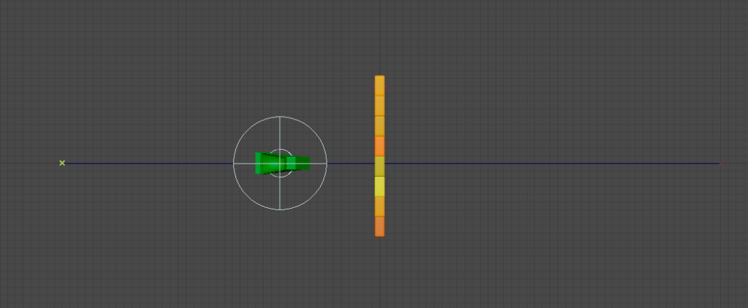Click the small red endpoint of the blue line
The height and width of the screenshot is (308, 748).
coord(721,163)
